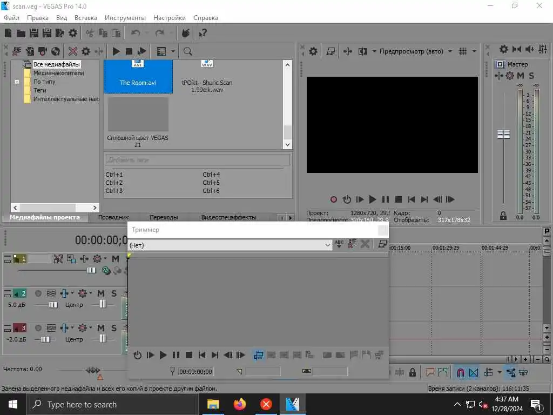This screenshot has width=553, height=415.
Task: Solo the Master bus with S
Action: [531, 76]
